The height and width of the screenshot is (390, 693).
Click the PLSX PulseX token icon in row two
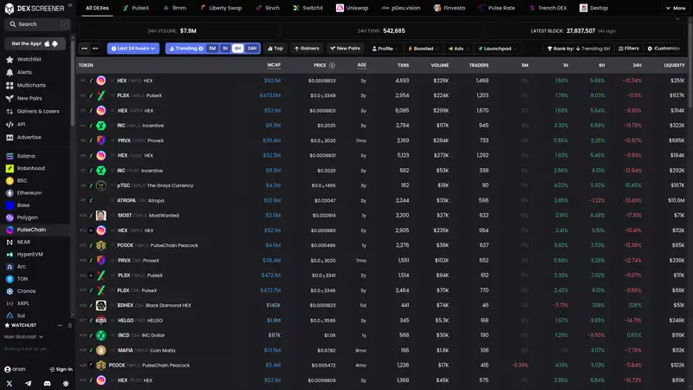tap(100, 95)
